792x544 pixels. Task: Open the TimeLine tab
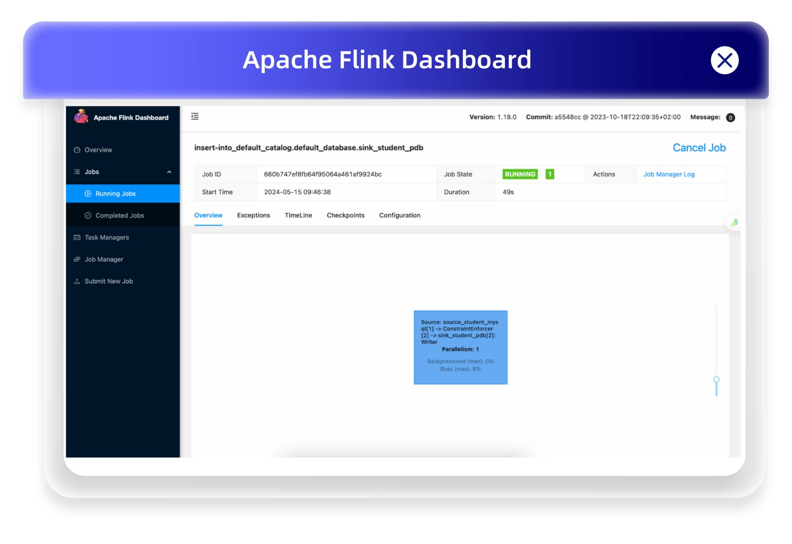click(x=298, y=215)
